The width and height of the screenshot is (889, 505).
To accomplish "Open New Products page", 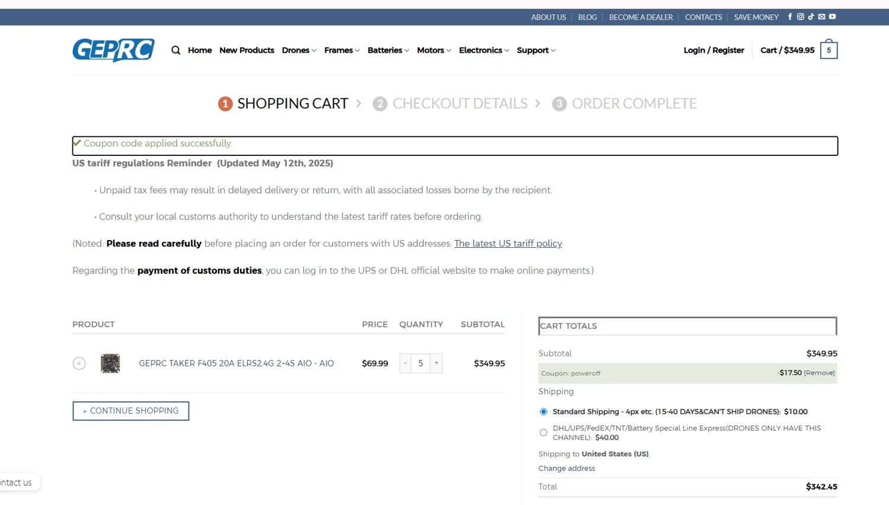I will pos(247,50).
